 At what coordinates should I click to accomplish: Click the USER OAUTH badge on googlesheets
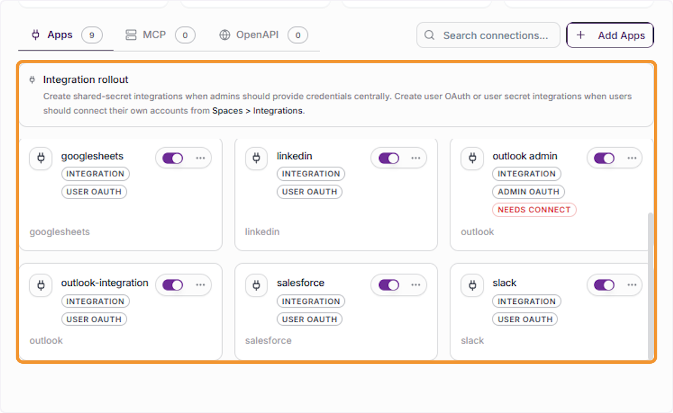(94, 192)
